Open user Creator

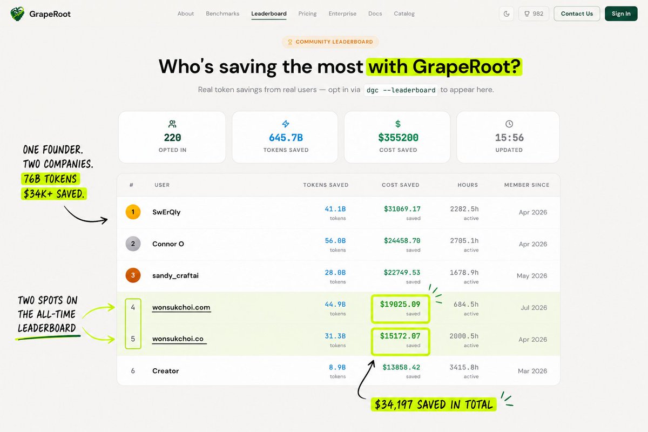tap(165, 370)
